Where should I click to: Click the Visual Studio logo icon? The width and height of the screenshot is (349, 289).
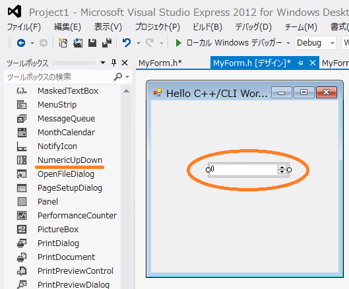click(x=15, y=11)
